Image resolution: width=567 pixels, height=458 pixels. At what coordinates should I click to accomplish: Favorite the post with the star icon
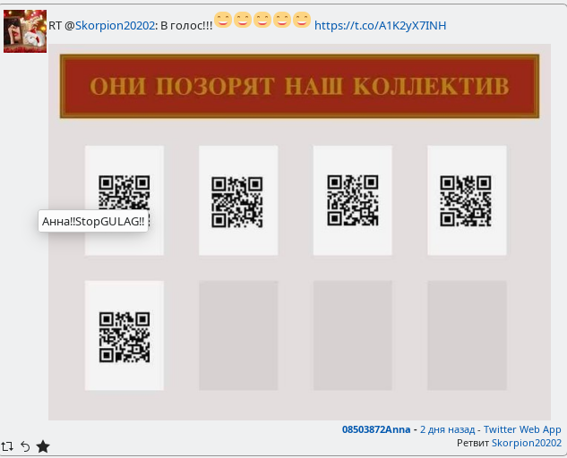[42, 445]
